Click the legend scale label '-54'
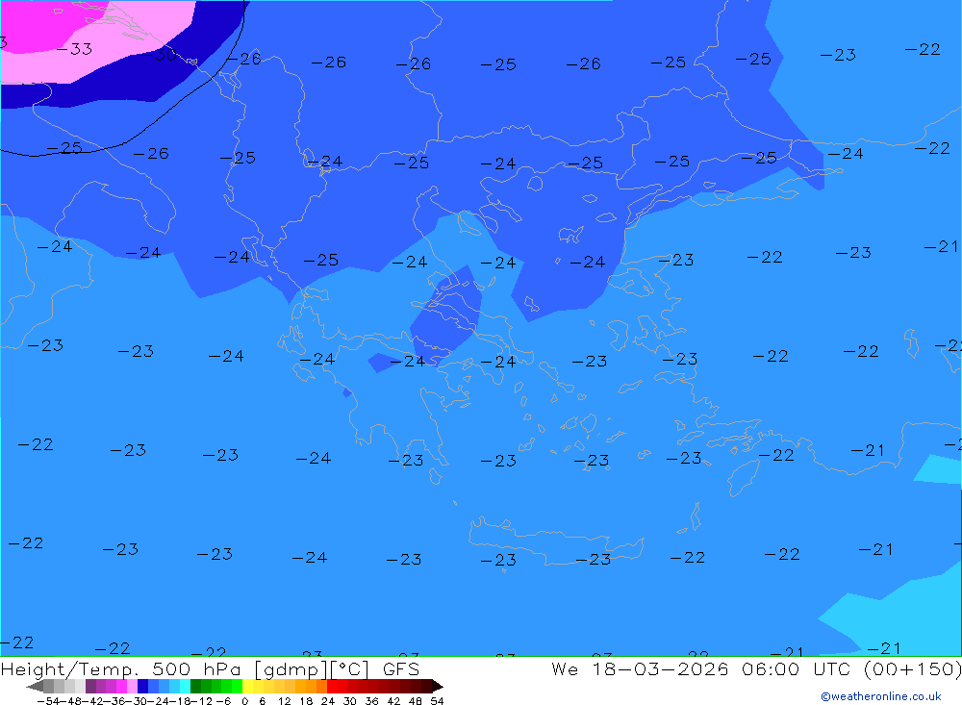 coord(48,701)
